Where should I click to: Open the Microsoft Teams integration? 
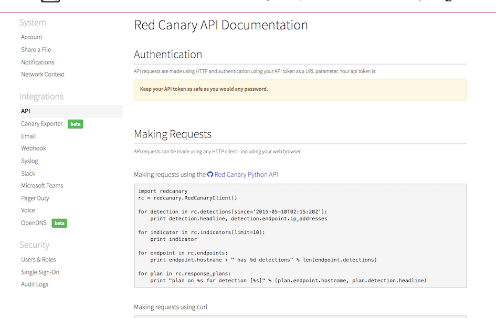click(42, 186)
